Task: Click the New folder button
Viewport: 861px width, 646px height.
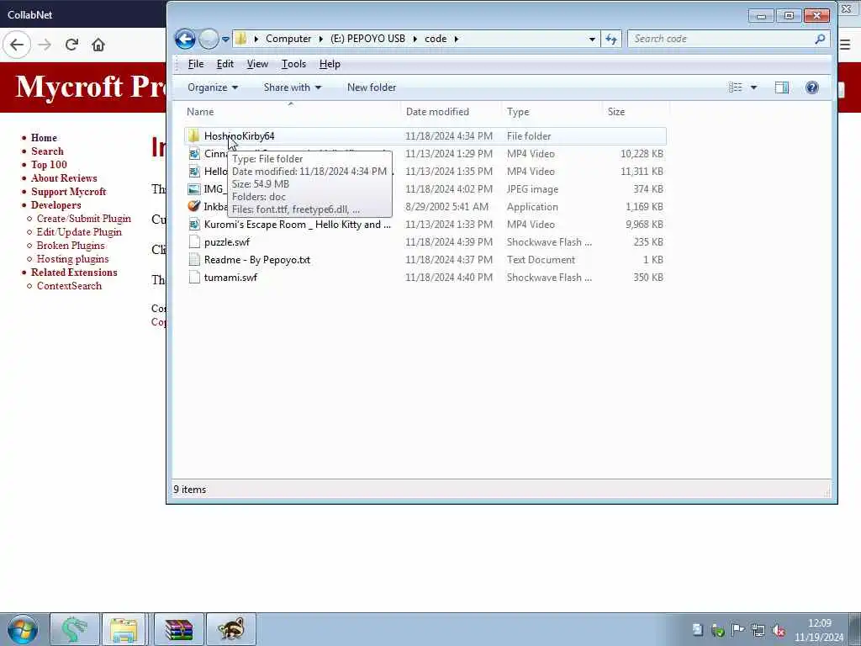Action: coord(371,87)
